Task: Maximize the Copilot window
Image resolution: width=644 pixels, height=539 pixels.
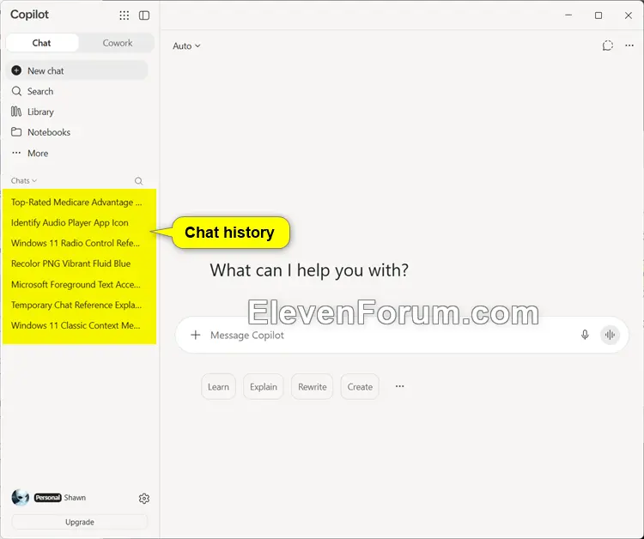Action: click(598, 15)
